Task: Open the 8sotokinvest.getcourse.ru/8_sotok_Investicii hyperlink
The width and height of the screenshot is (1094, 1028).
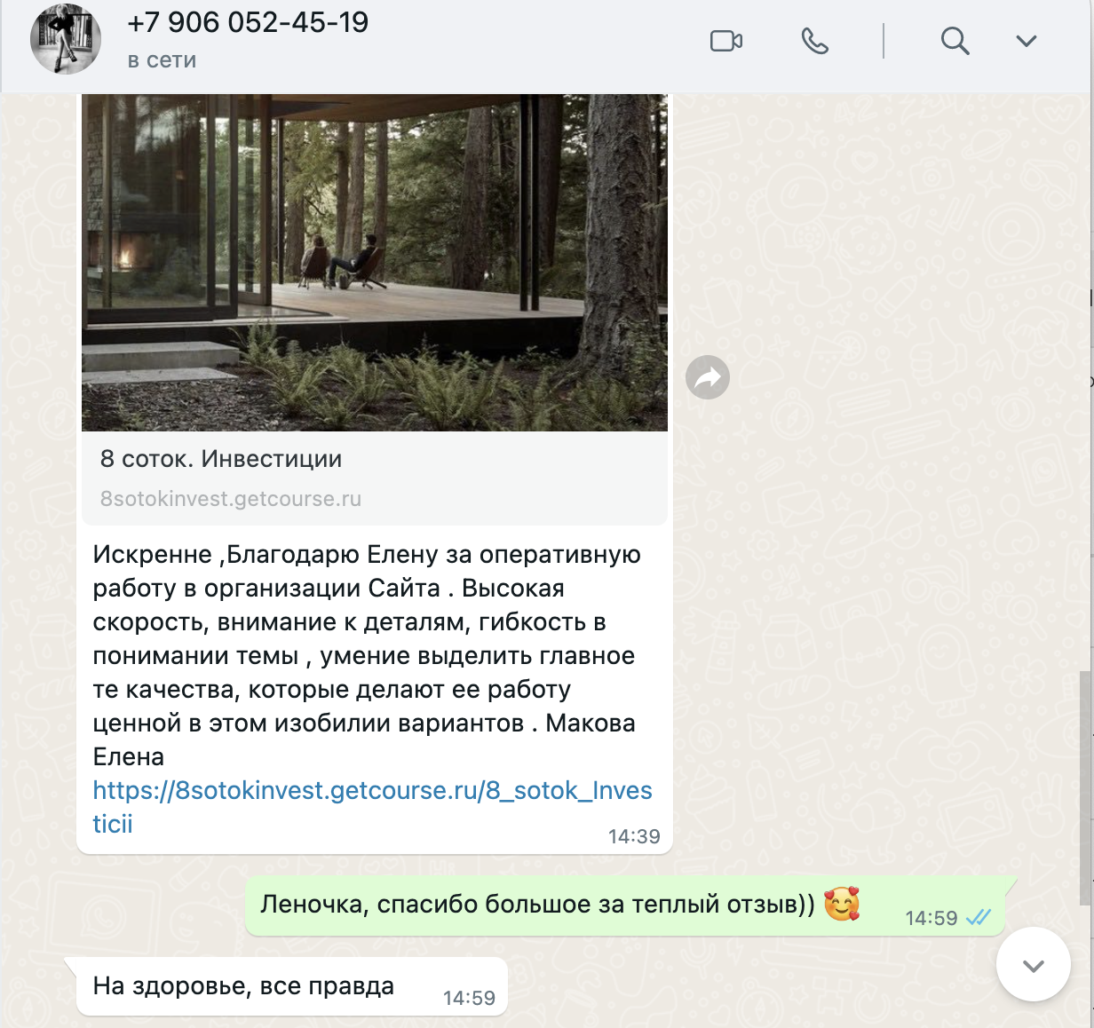Action: coord(372,807)
